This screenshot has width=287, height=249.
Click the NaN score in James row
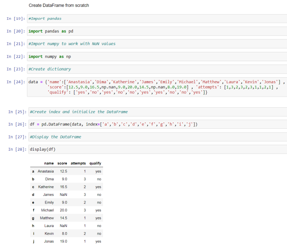(x=63, y=195)
